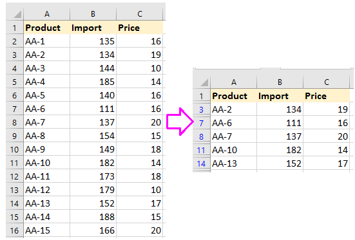355x240 pixels.
Task: Select column C header in right sheet
Action: [x=326, y=82]
